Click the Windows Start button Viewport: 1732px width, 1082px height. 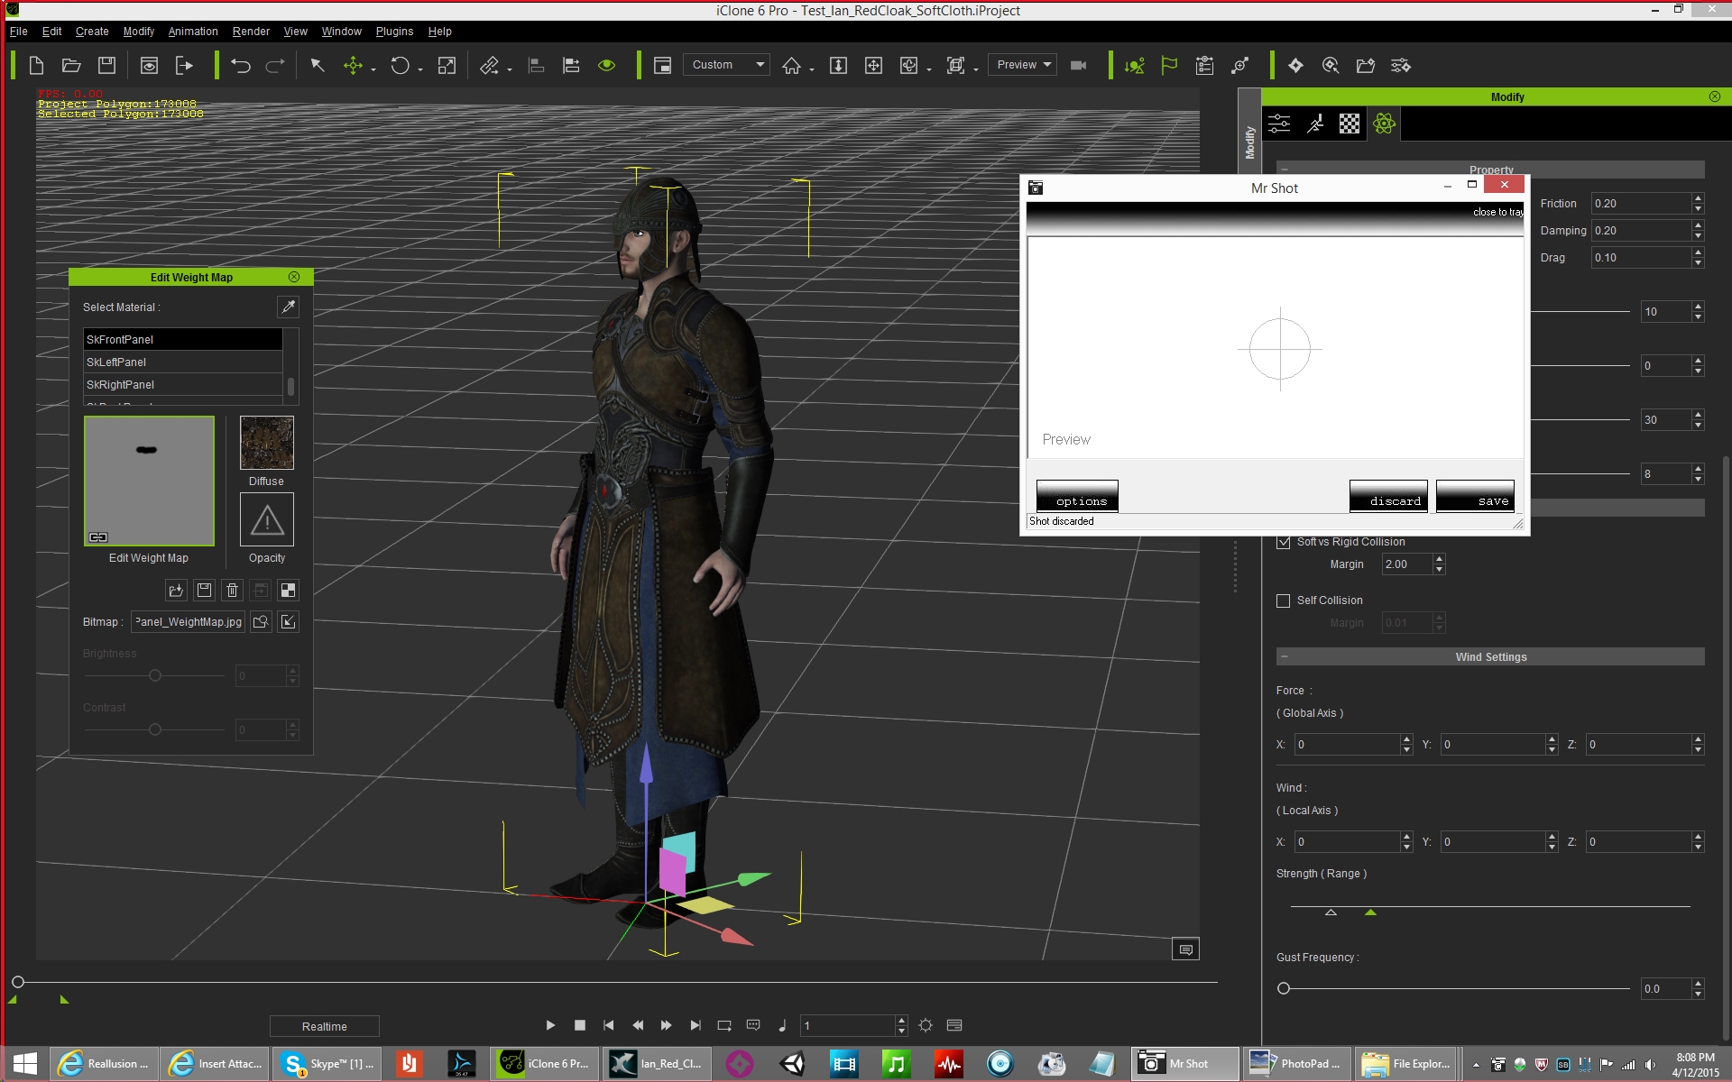coord(24,1064)
